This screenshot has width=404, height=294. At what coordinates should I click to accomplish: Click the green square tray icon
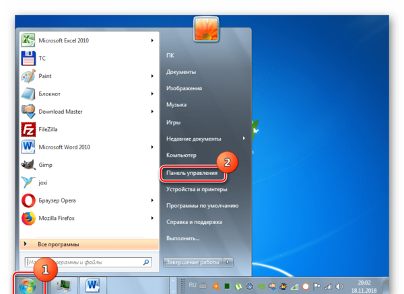pos(228,287)
